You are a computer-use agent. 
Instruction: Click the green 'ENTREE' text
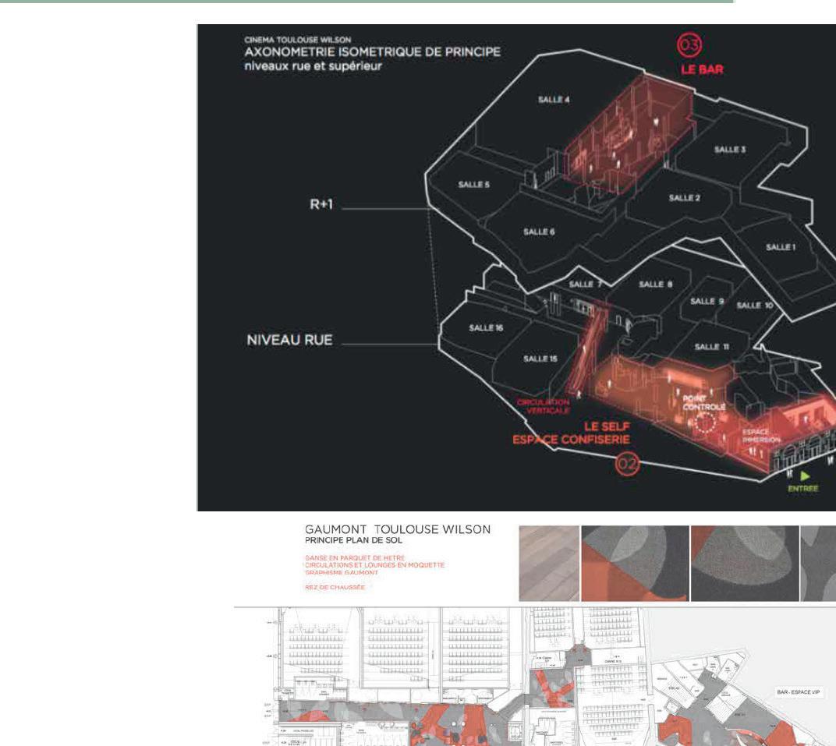click(803, 489)
